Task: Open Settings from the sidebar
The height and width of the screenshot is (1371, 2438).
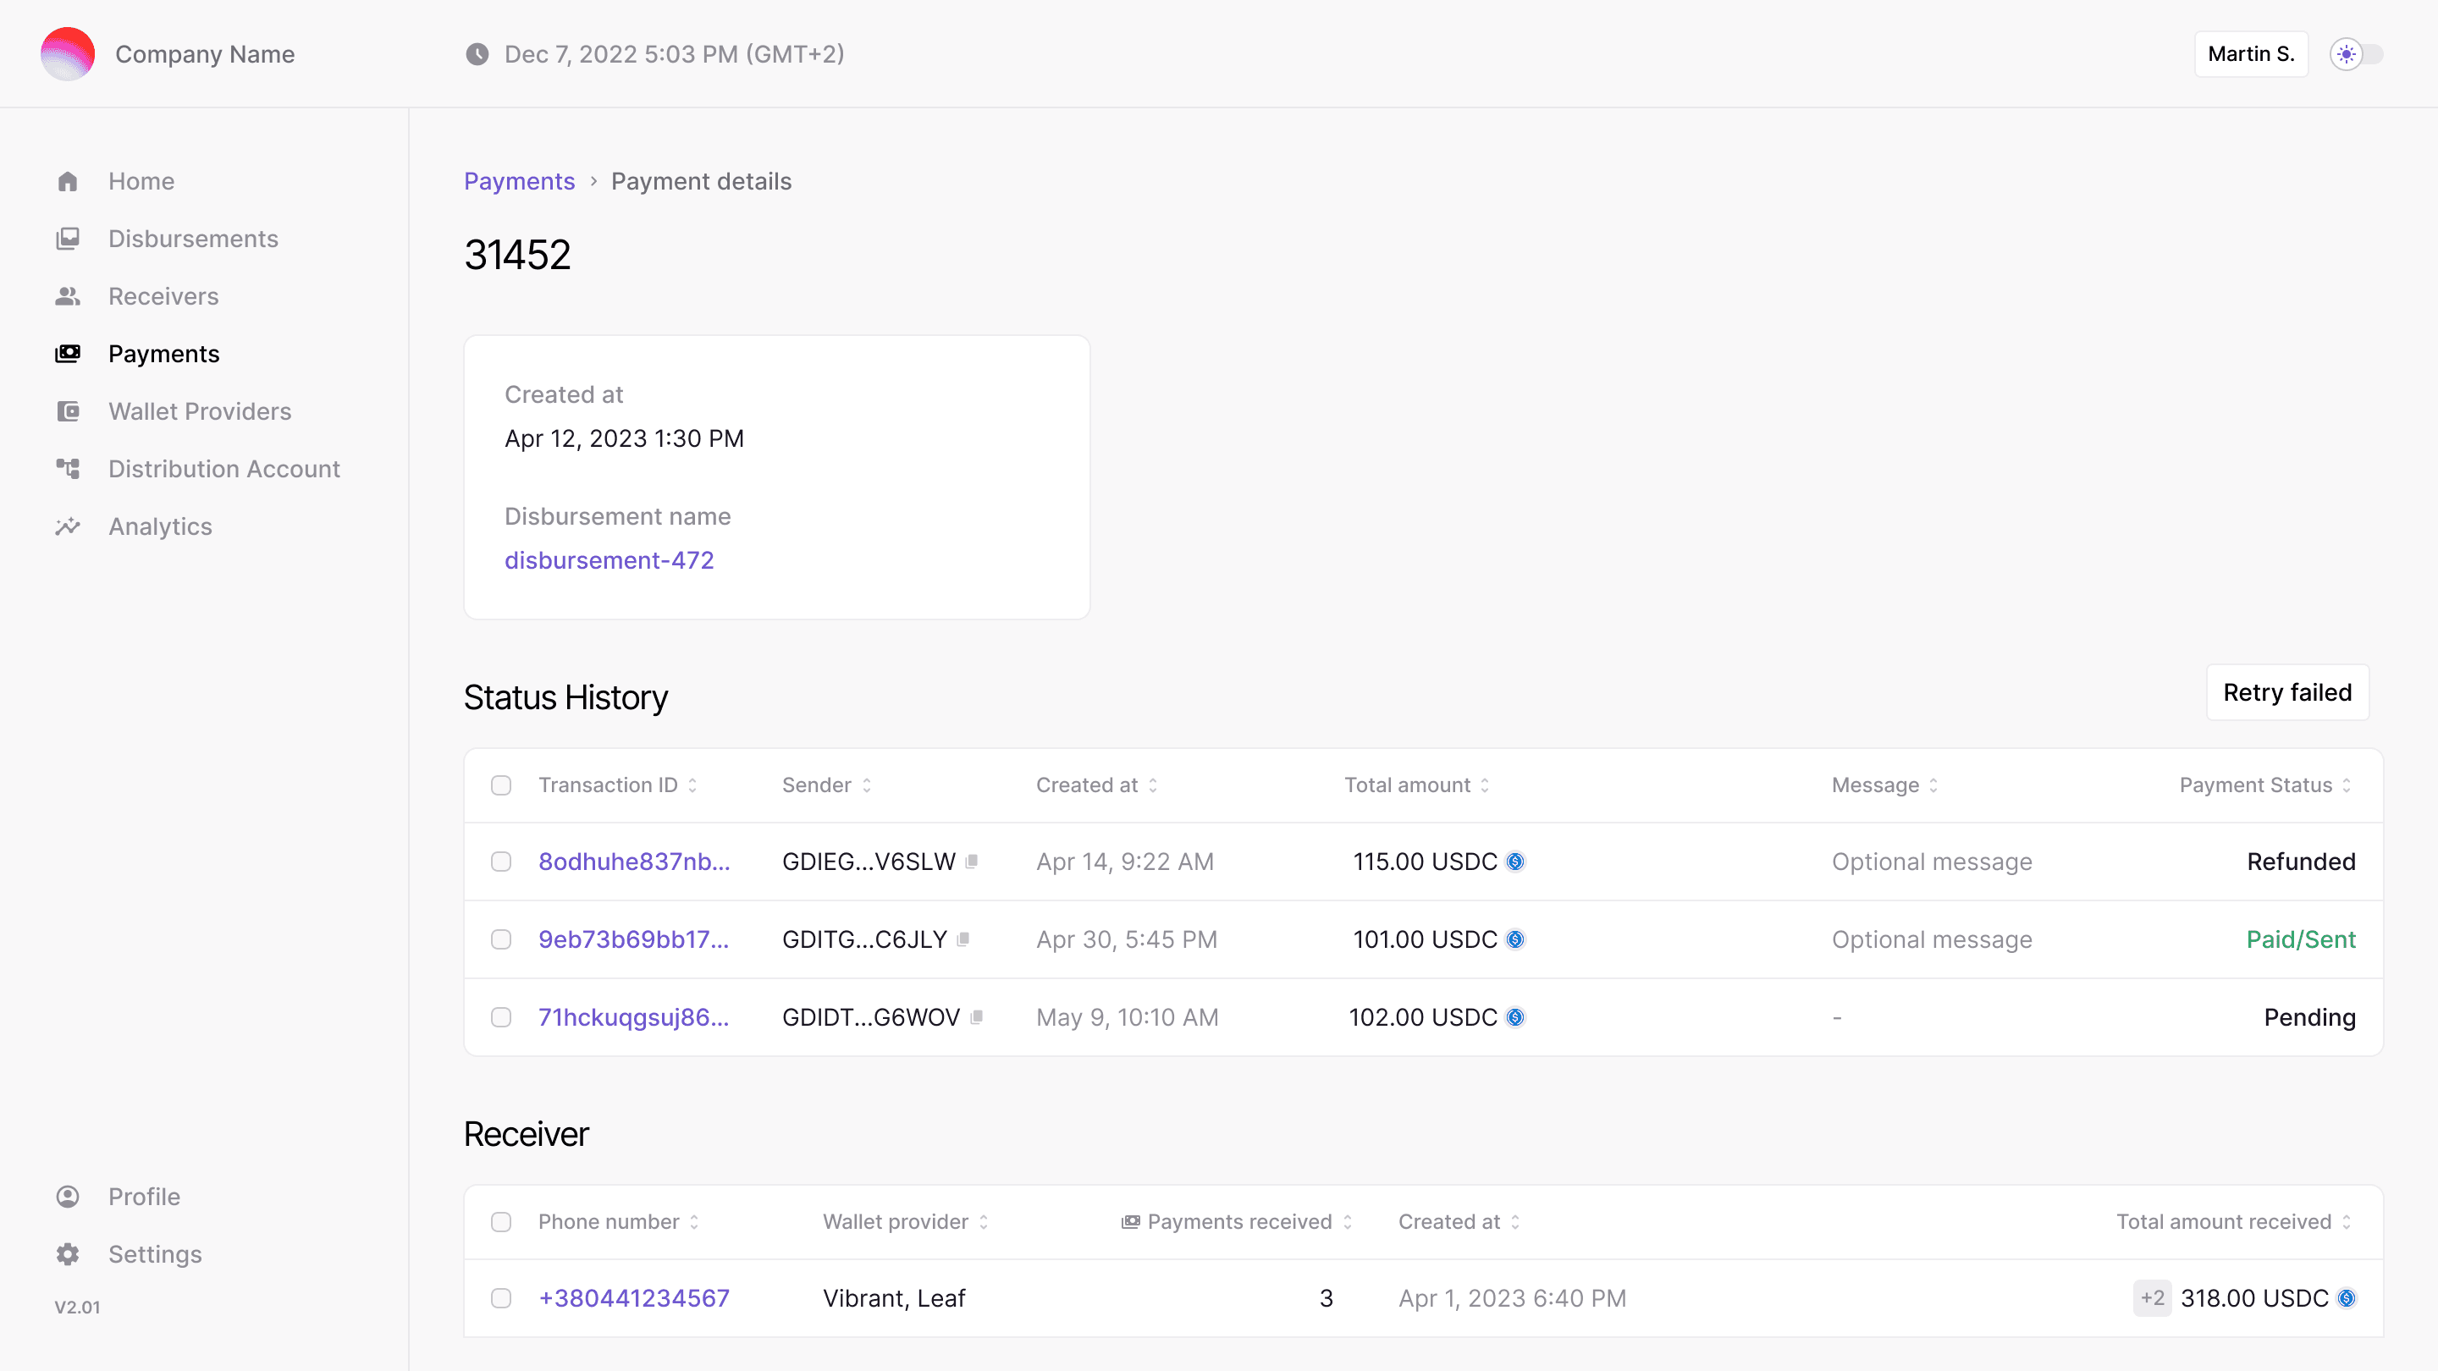Action: tap(155, 1254)
